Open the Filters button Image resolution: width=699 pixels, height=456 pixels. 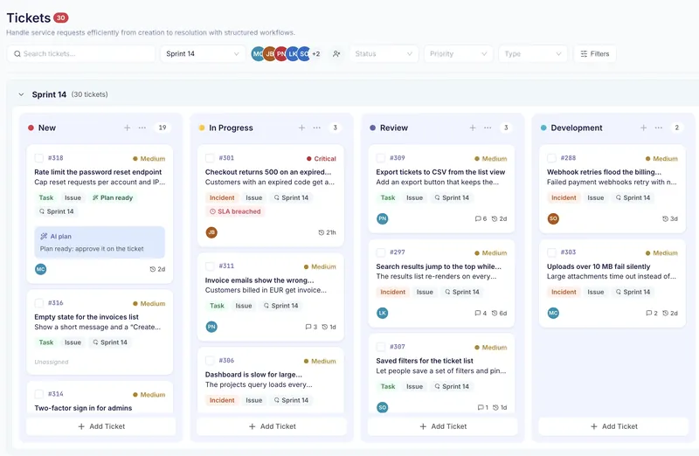coord(595,54)
